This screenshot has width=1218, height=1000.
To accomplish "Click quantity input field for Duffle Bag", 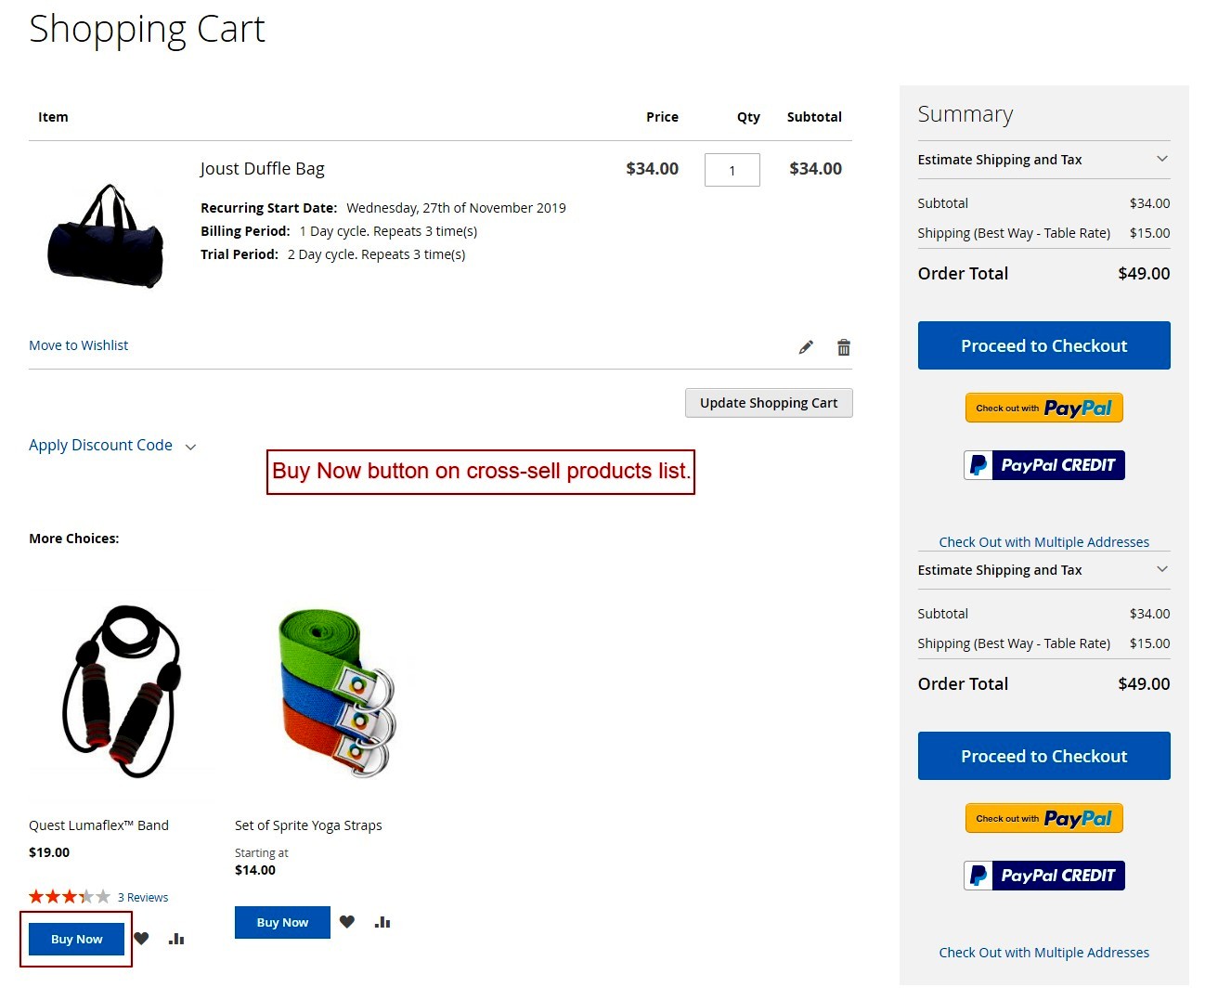I will point(732,170).
